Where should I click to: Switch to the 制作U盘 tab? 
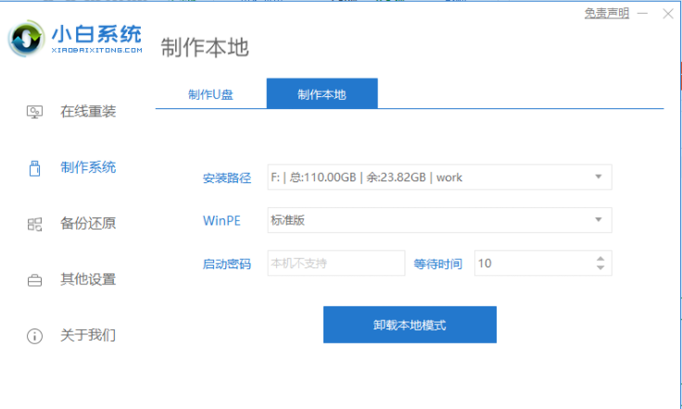click(210, 94)
